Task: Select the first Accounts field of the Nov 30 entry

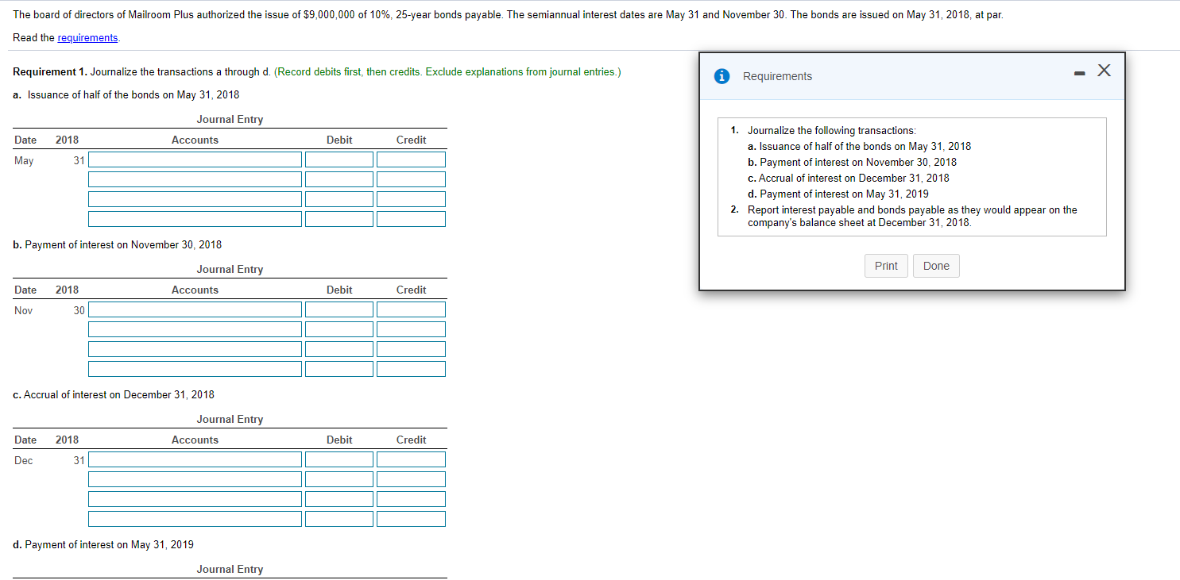Action: pyautogui.click(x=195, y=309)
